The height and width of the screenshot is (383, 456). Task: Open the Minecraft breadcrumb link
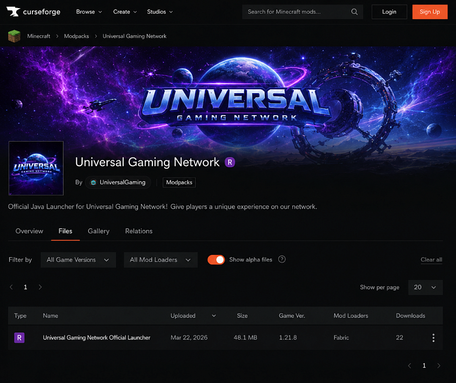pyautogui.click(x=39, y=36)
